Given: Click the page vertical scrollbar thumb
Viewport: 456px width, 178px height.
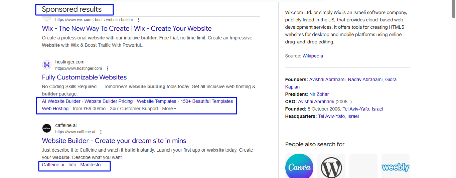Looking at the screenshot, I should coord(454,9).
